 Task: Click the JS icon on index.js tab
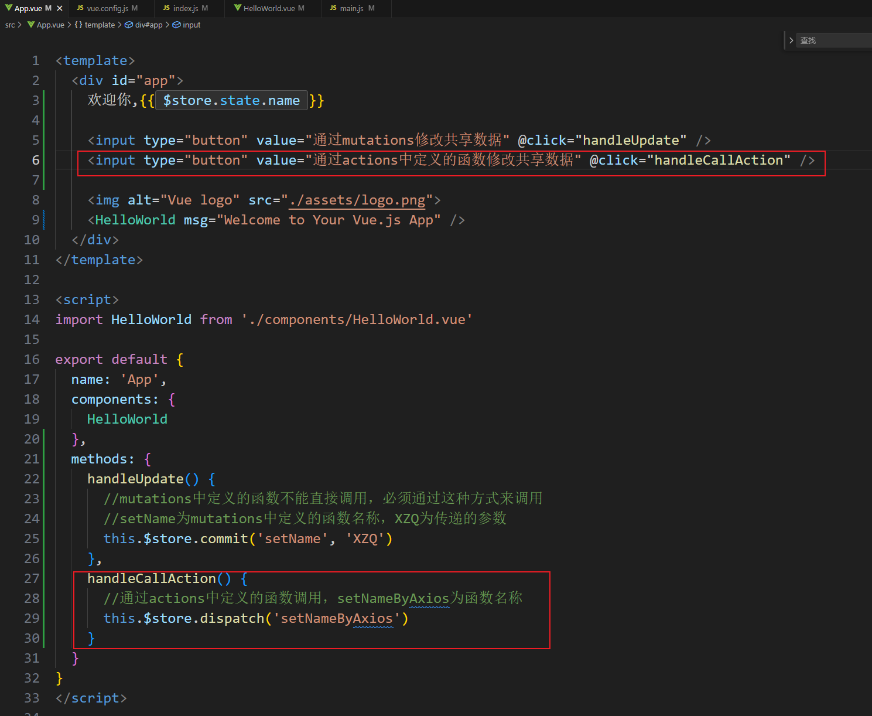coord(166,8)
